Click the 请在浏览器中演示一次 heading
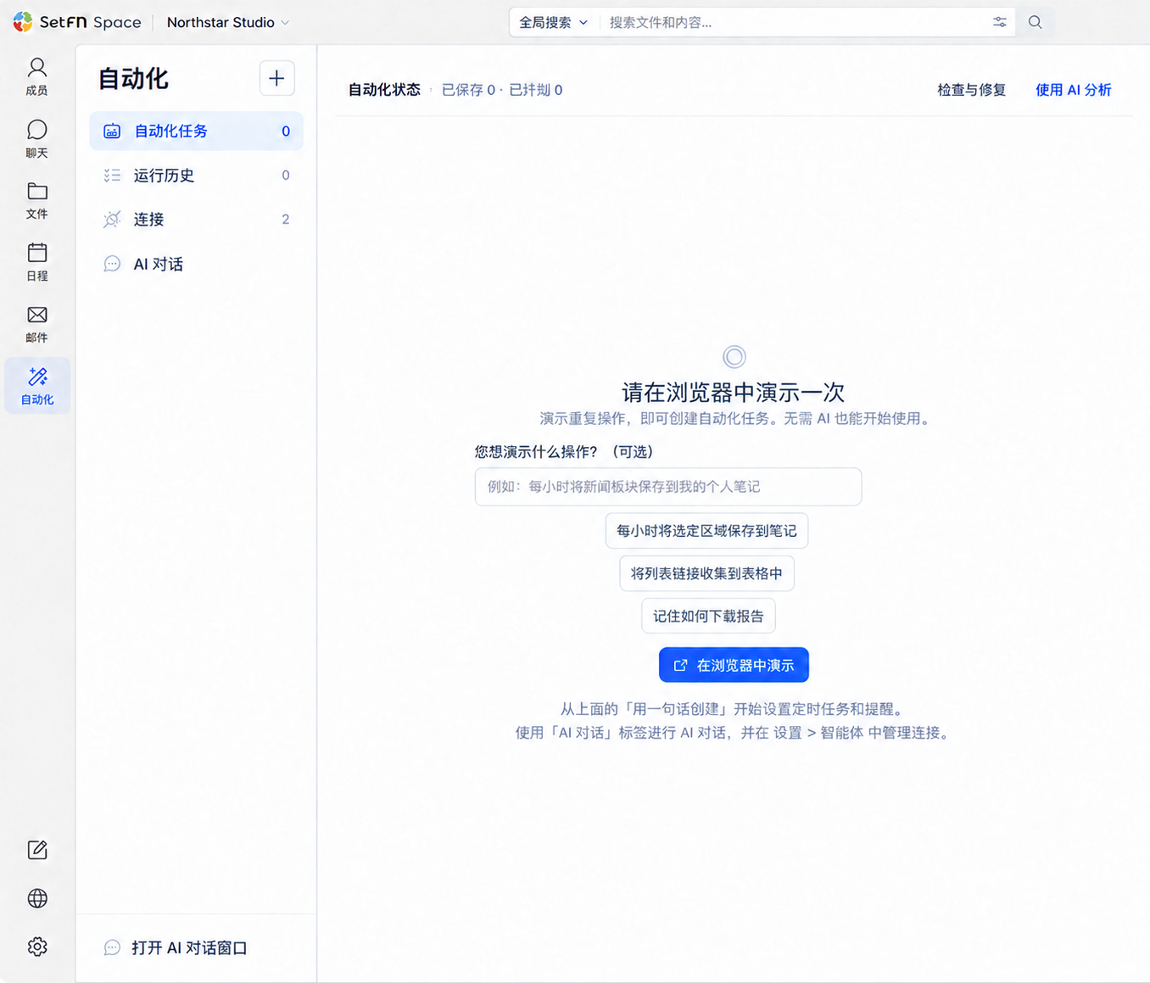Screen dimensions: 1150x983 (734, 392)
